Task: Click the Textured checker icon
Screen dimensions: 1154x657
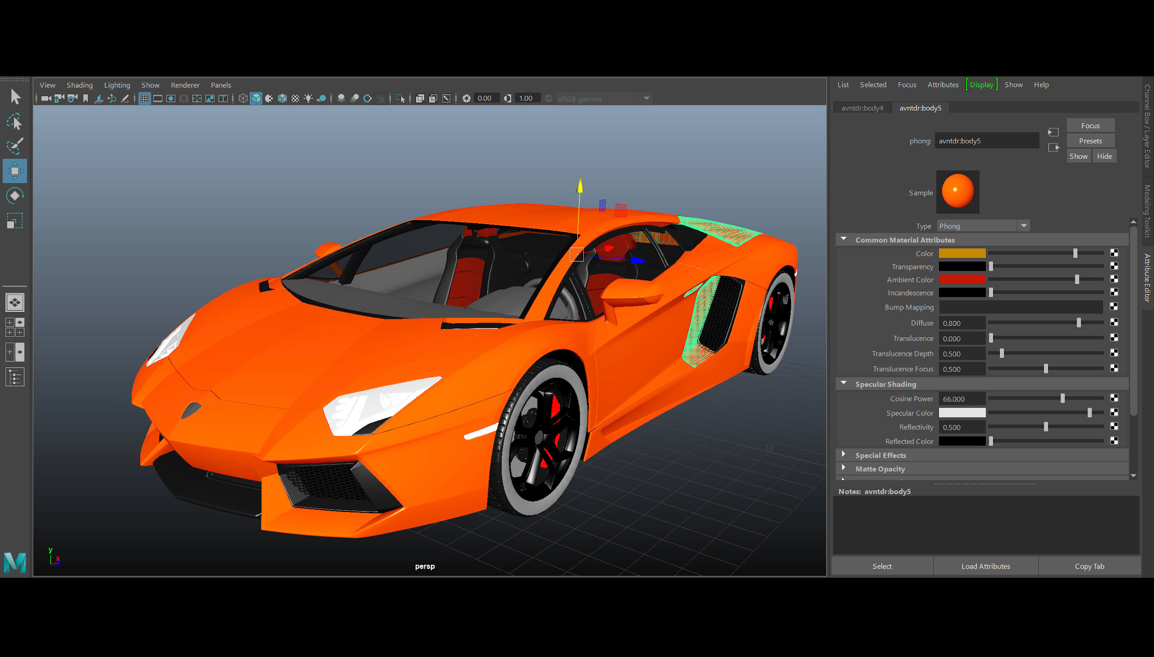Action: [295, 99]
